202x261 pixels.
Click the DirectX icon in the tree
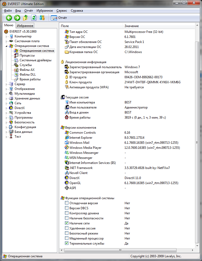pyautogui.click(x=11, y=108)
